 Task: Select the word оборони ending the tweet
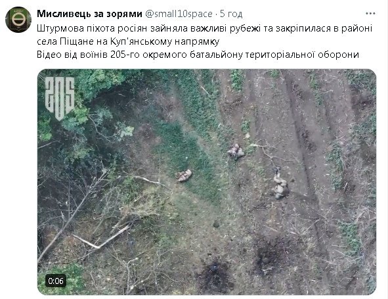[338, 55]
